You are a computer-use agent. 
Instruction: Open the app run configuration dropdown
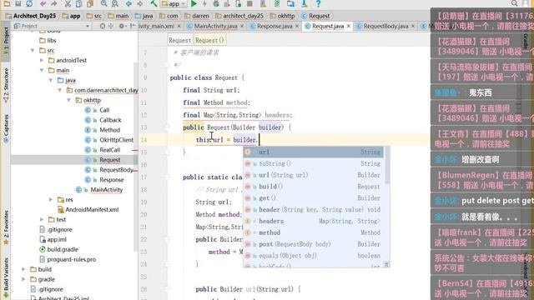pos(174,3)
